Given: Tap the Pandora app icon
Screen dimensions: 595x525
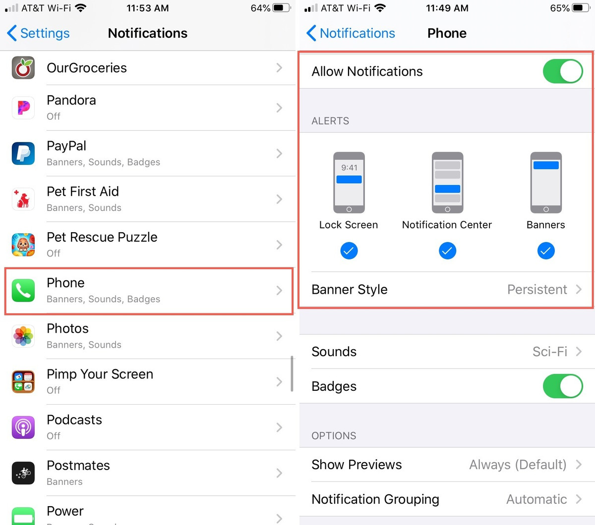Looking at the screenshot, I should coord(23,108).
